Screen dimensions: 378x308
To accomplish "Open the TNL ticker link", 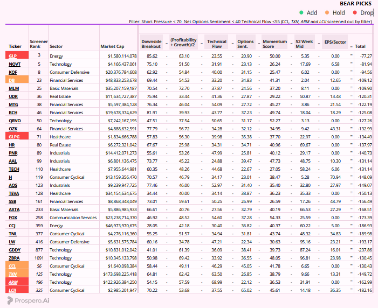I will pos(13,234).
